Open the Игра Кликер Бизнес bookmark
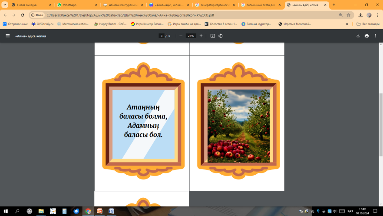383x216 pixels. tap(147, 24)
